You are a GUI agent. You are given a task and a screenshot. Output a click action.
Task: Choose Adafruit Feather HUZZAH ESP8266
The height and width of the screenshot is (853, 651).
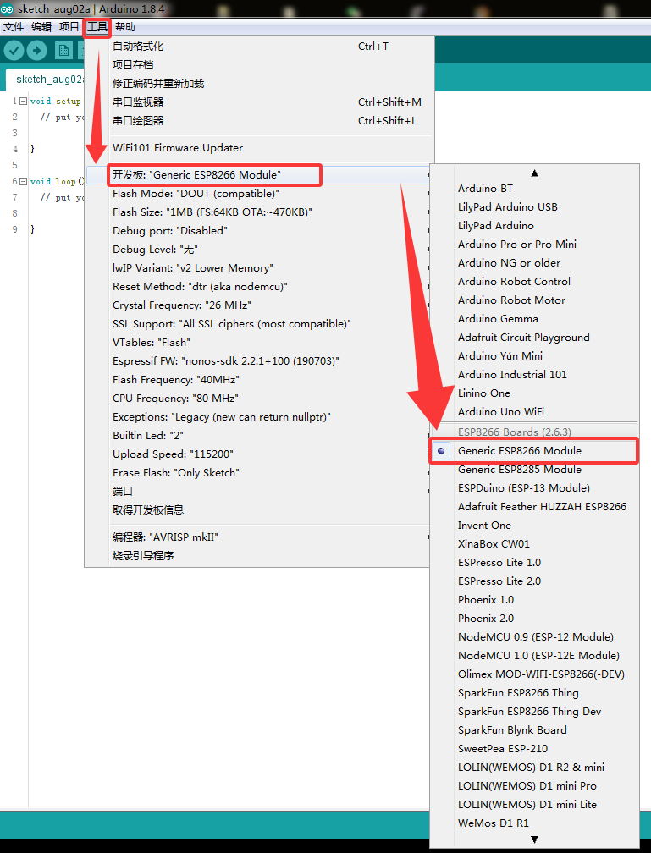pyautogui.click(x=534, y=506)
